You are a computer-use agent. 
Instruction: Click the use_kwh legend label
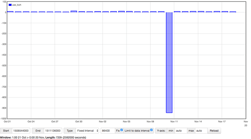click(x=17, y=5)
